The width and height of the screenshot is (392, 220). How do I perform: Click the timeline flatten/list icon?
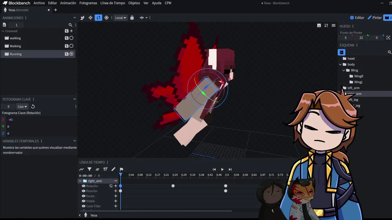coord(97,169)
